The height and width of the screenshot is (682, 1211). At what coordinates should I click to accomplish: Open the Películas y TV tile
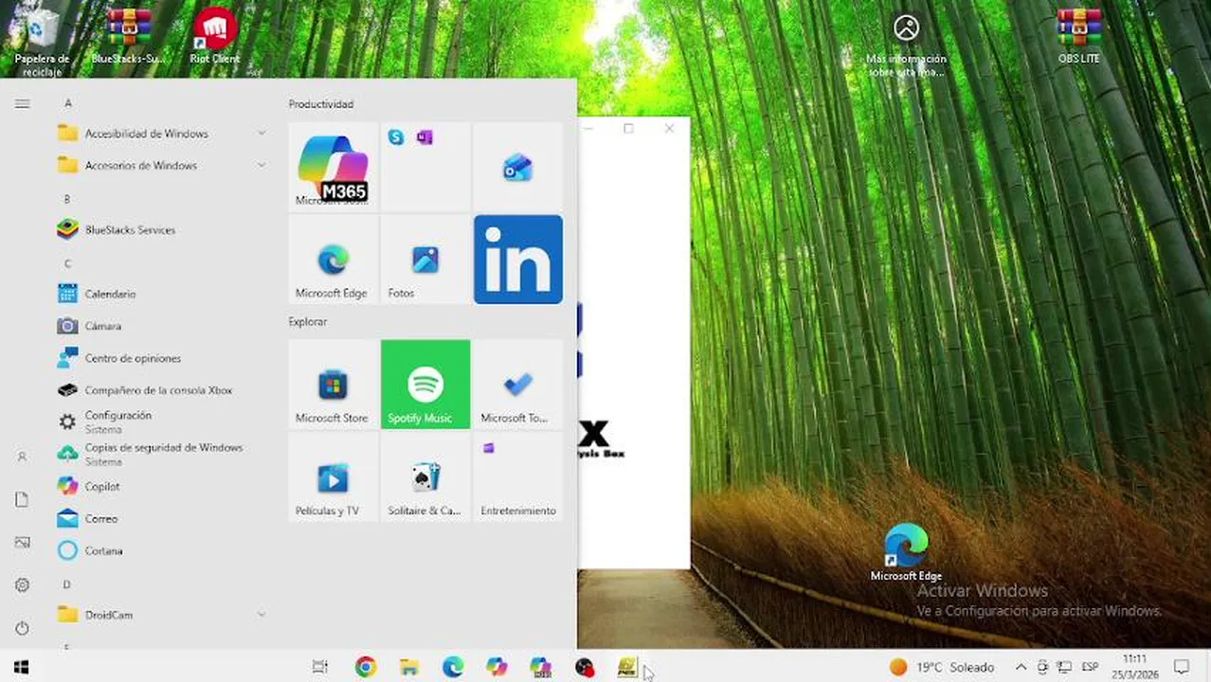point(333,477)
